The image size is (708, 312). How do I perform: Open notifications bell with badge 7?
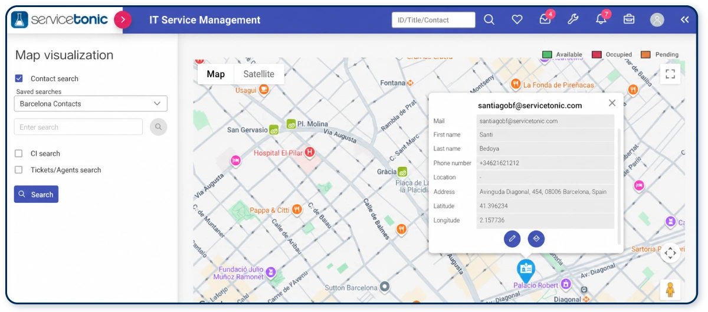click(601, 19)
